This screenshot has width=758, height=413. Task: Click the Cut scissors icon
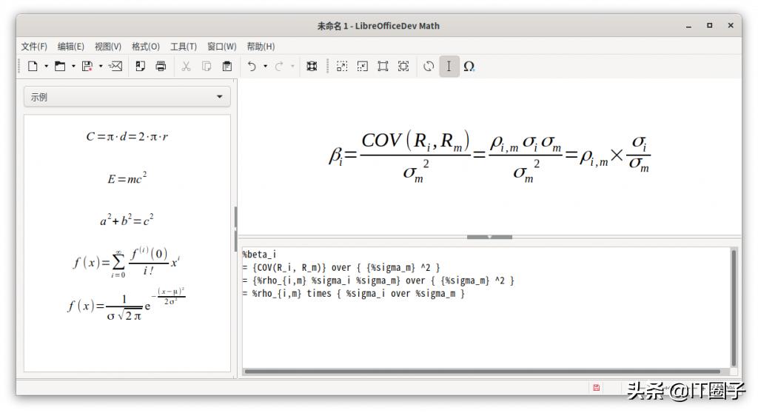(186, 67)
